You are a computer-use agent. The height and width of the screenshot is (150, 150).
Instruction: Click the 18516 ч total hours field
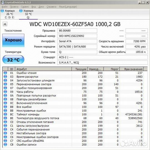tap(136, 52)
